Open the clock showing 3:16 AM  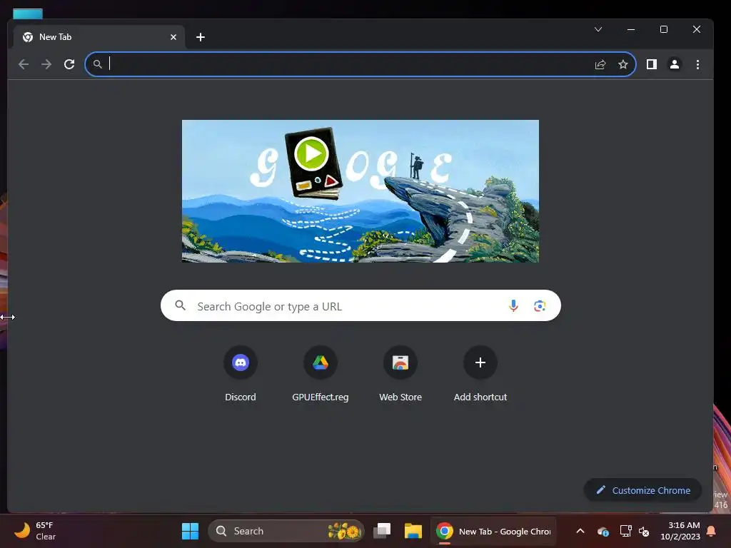pos(680,531)
